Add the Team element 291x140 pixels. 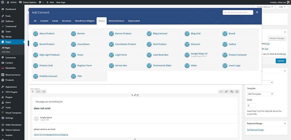tap(88, 55)
